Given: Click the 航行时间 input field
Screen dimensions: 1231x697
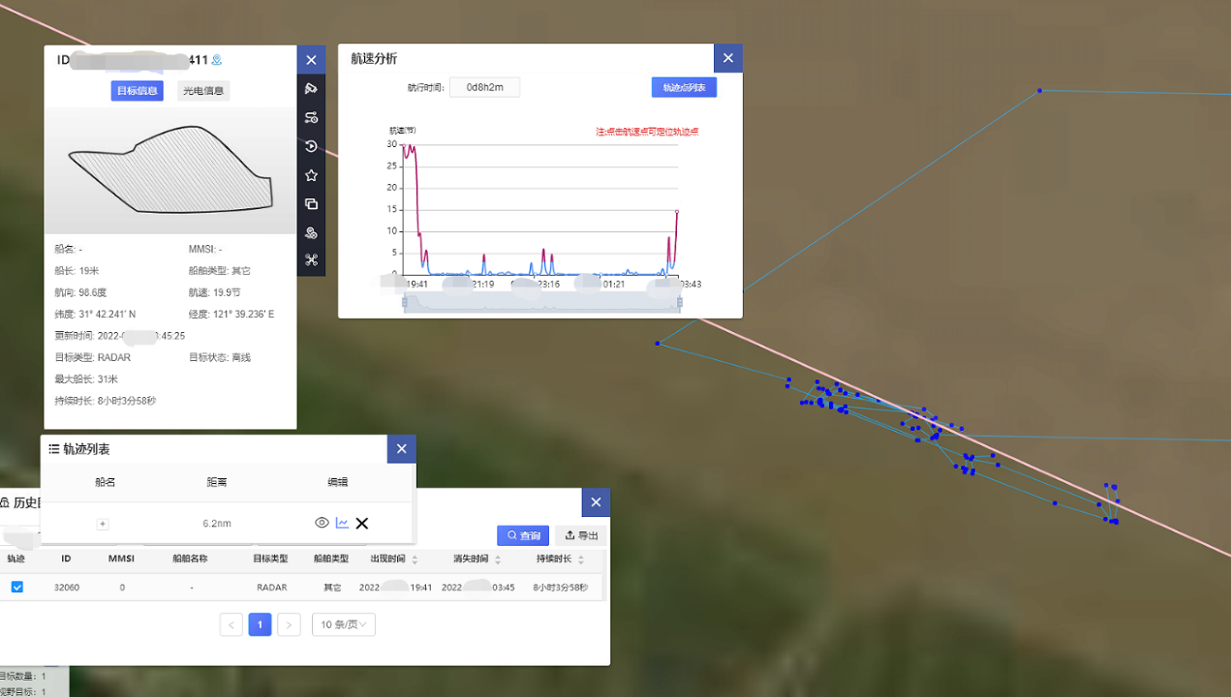Looking at the screenshot, I should point(484,87).
